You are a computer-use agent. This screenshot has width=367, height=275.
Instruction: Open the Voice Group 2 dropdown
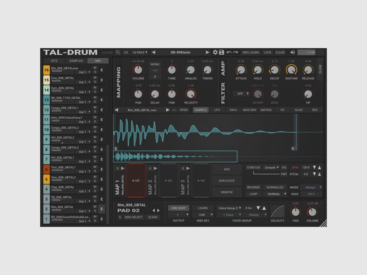pos(229,208)
